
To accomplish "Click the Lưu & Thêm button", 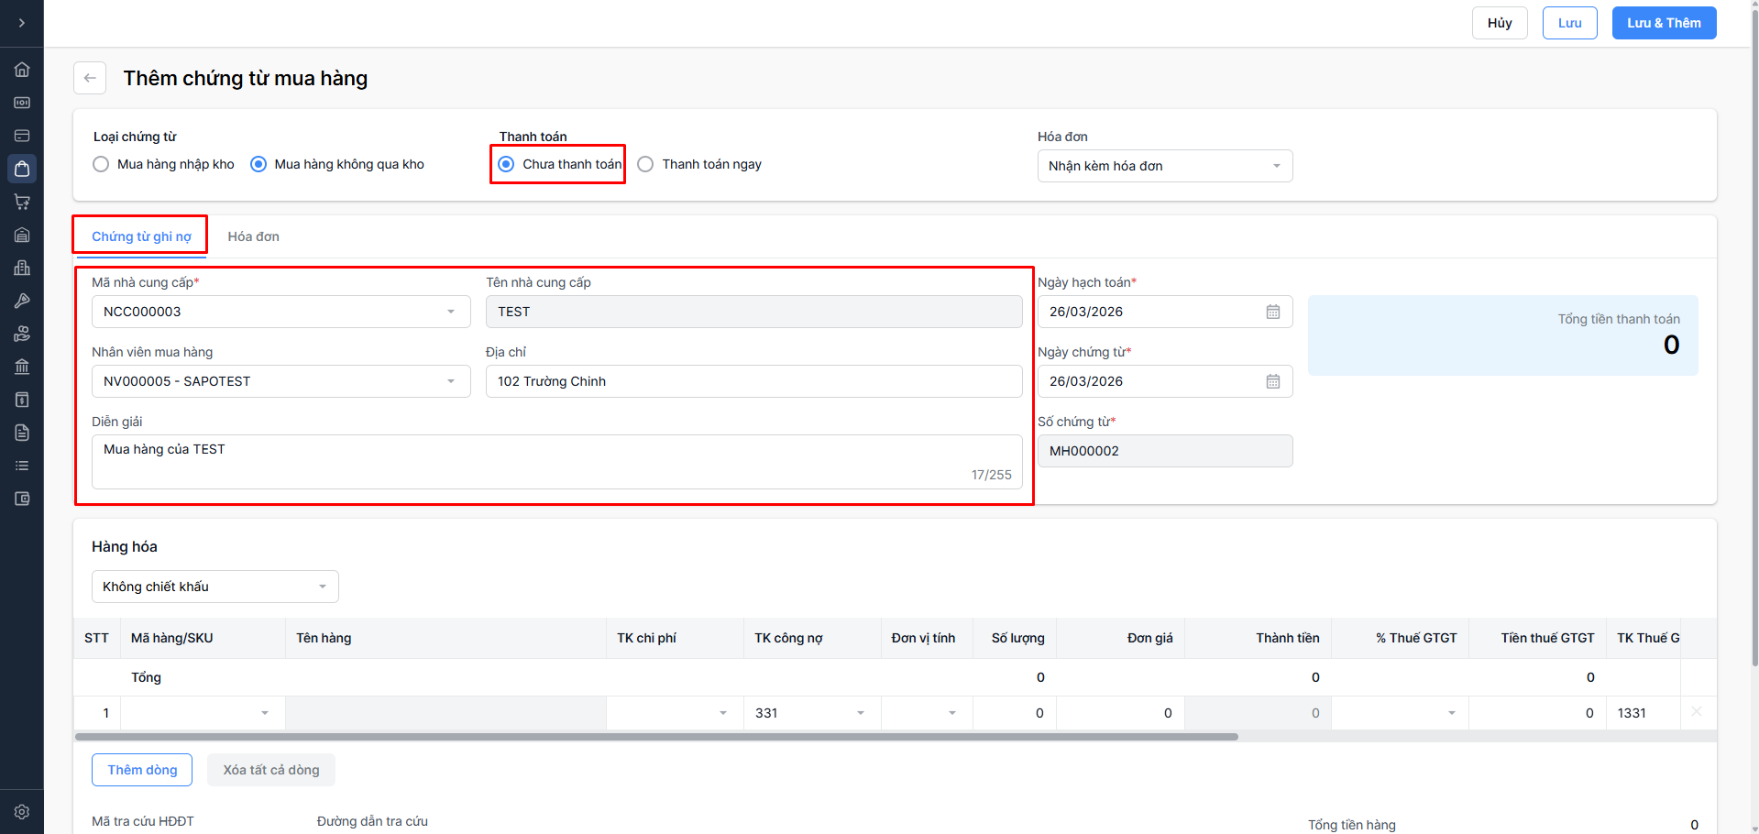I will coord(1663,23).
